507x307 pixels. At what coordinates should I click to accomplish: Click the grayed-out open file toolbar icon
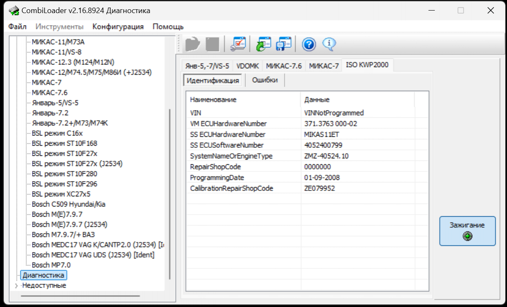(x=192, y=43)
